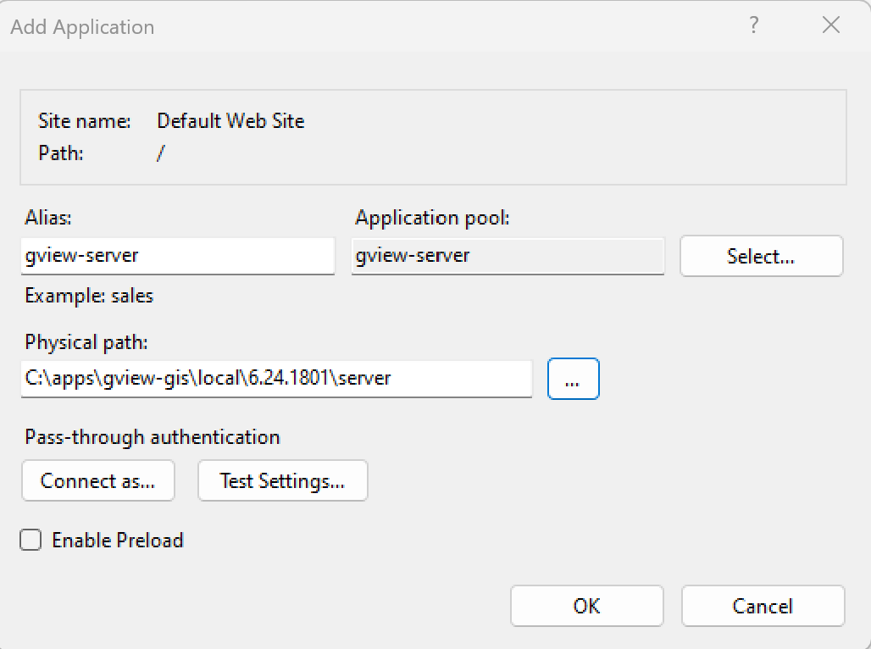
Task: Cancel the Add Application dialog
Action: [763, 606]
